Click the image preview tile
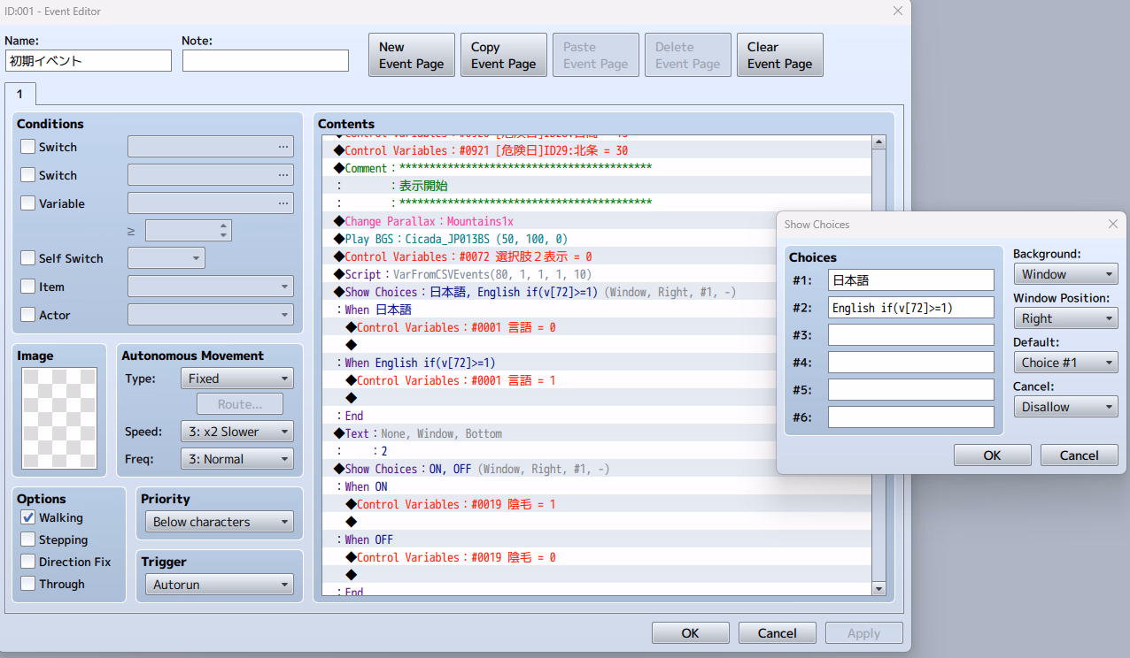Screen dimensions: 1130x658 click(59, 418)
